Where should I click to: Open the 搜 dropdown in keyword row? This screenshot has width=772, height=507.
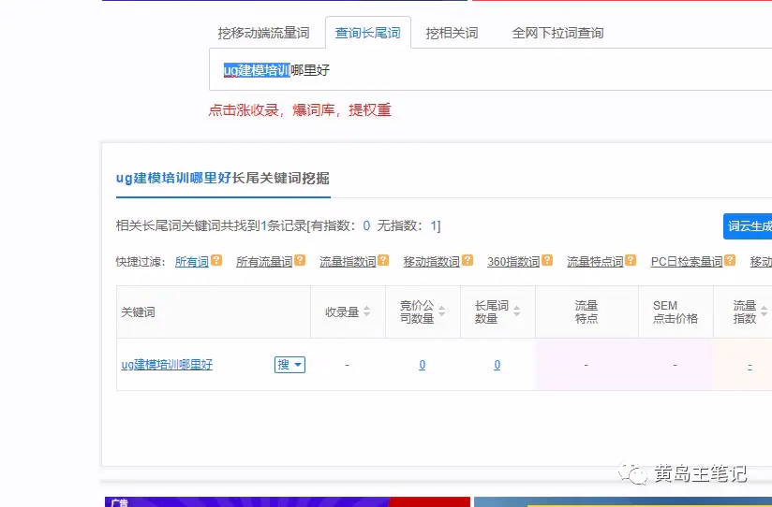click(289, 365)
